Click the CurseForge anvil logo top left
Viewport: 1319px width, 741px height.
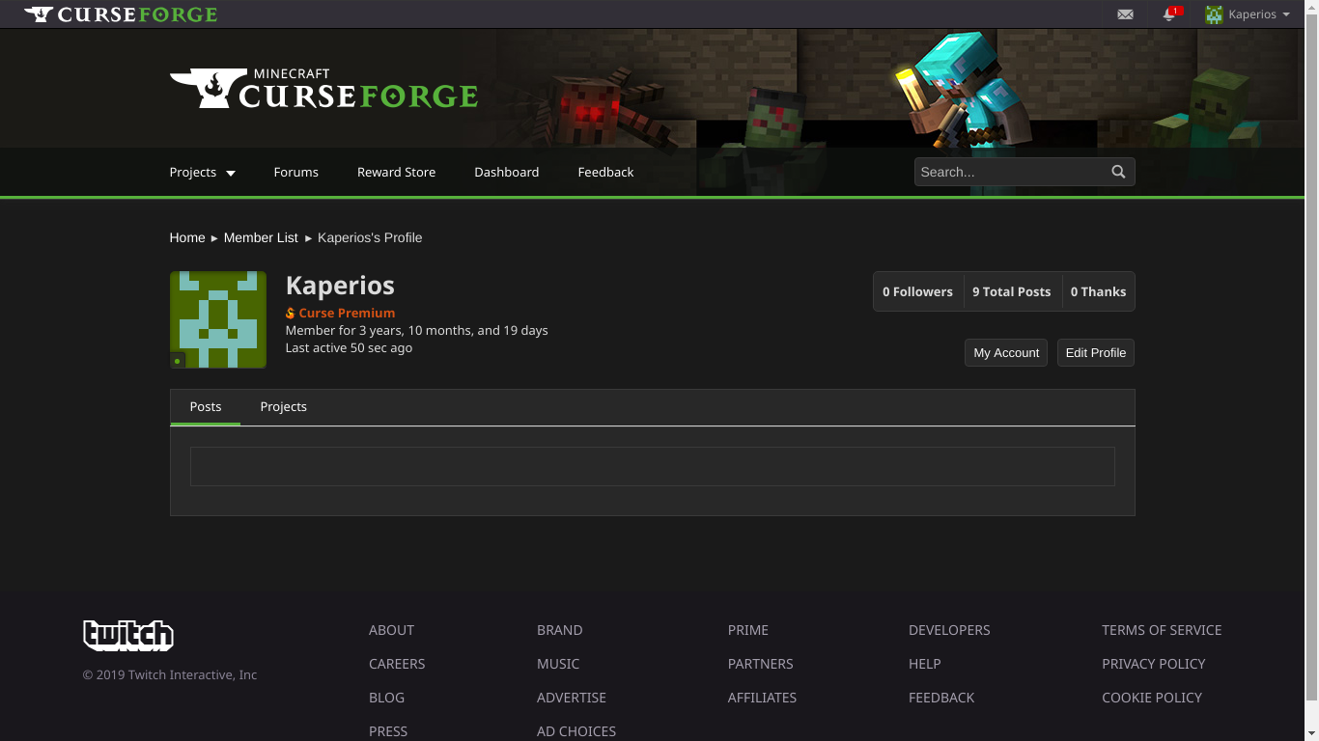point(37,14)
